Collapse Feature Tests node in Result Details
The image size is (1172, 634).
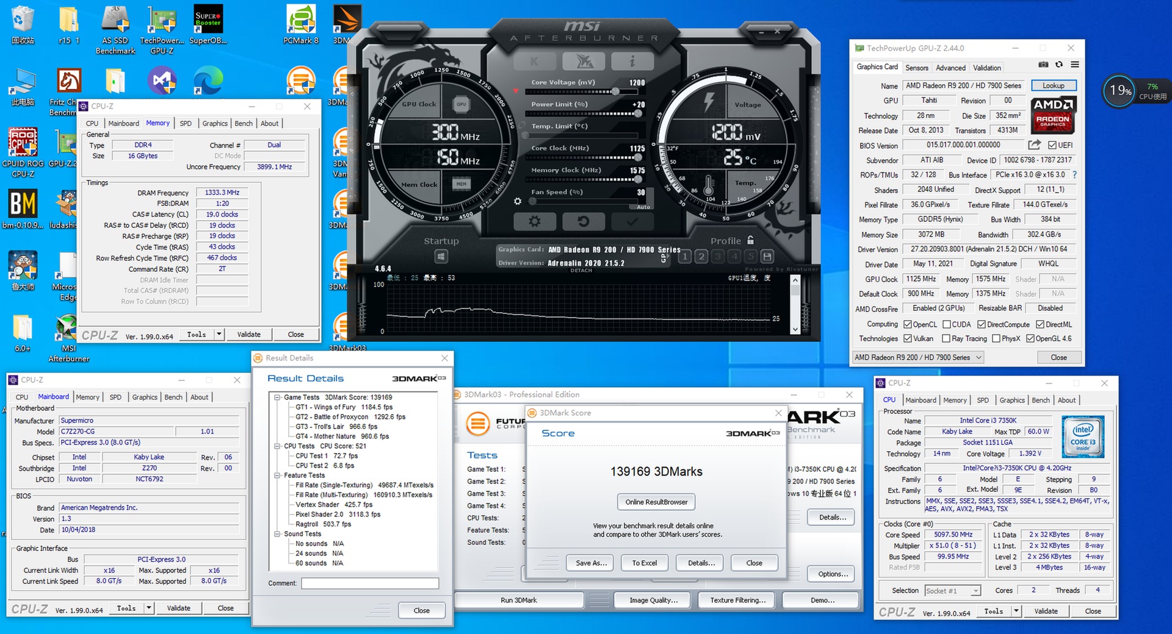pyautogui.click(x=277, y=475)
